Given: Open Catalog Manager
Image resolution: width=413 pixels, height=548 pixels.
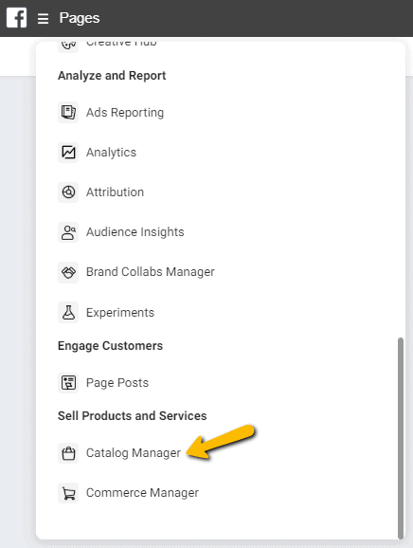Looking at the screenshot, I should tap(134, 453).
